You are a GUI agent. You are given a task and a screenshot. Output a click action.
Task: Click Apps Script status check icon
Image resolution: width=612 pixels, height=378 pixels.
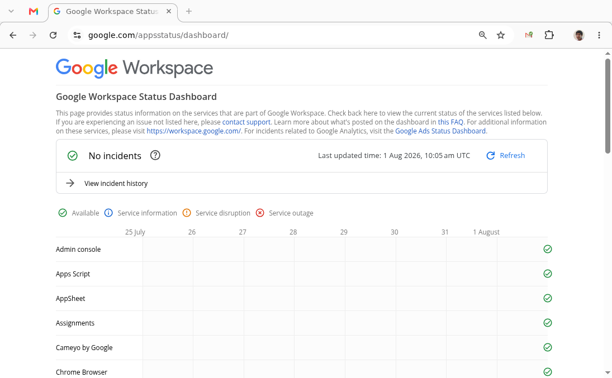point(548,274)
